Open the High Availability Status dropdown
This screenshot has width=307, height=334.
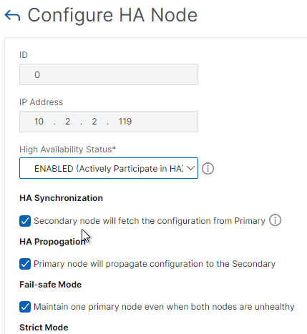[x=109, y=168]
